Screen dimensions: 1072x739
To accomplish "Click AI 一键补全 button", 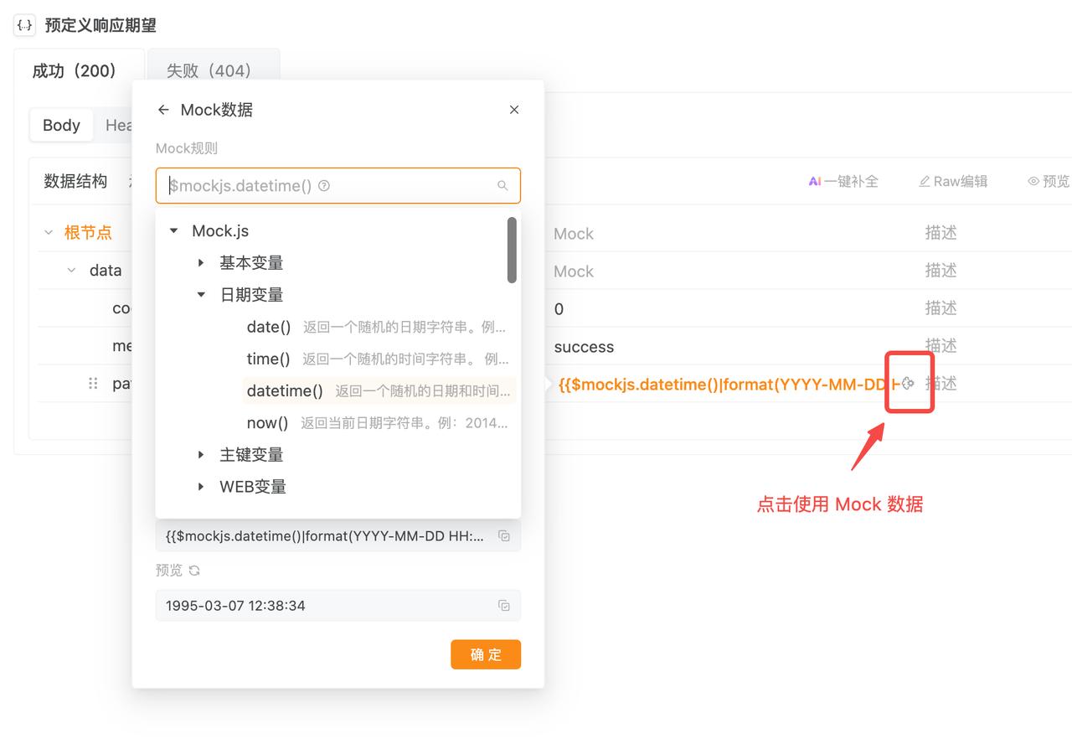I will [x=843, y=181].
